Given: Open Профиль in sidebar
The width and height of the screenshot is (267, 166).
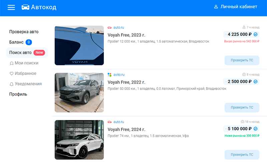Looking at the screenshot, I should [x=18, y=94].
